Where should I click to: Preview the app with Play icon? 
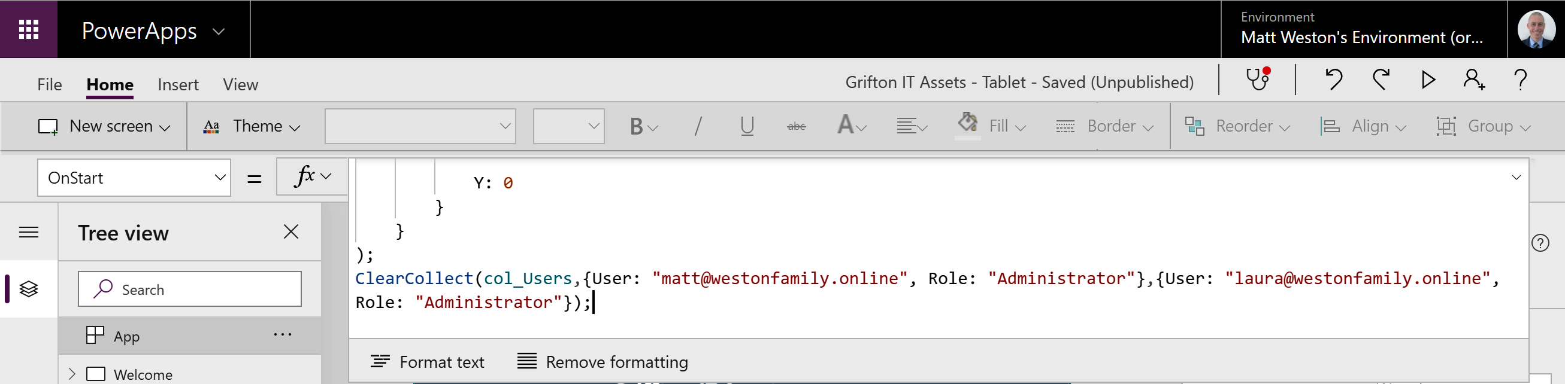point(1428,80)
